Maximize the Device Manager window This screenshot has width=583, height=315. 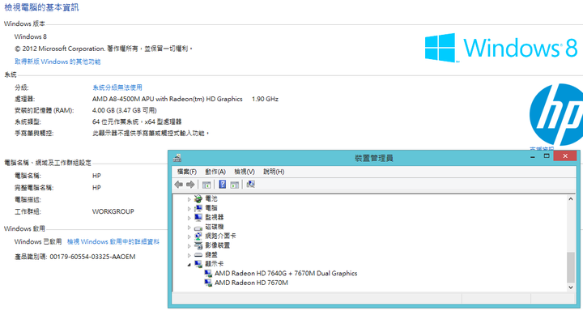pyautogui.click(x=547, y=156)
